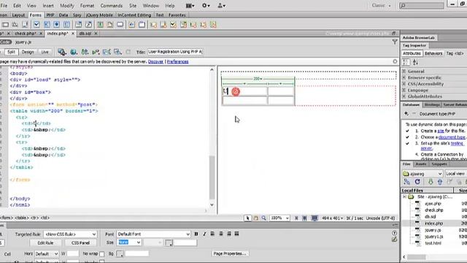The image size is (467, 263).
Task: Open the Horz alignment dropdown
Action: (47, 254)
